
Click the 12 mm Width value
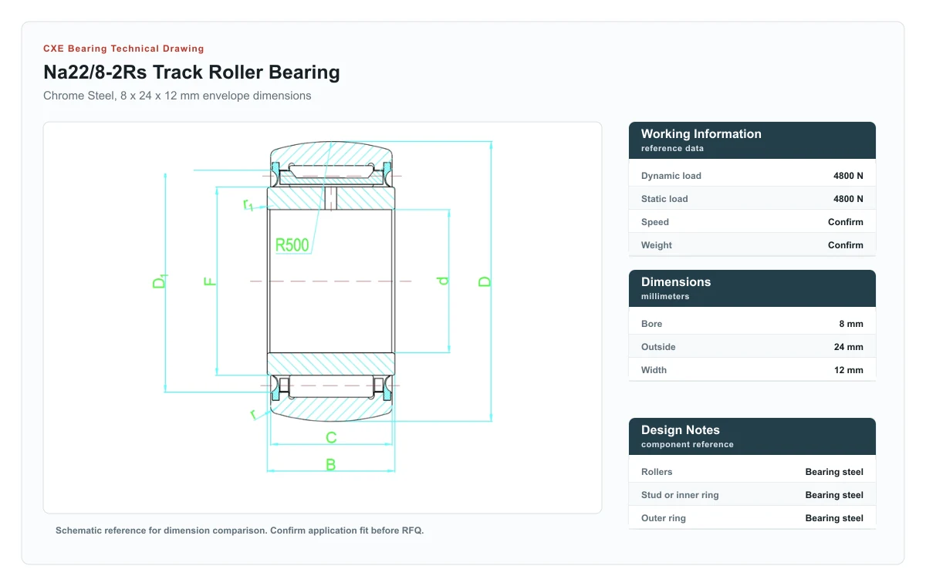(x=849, y=370)
